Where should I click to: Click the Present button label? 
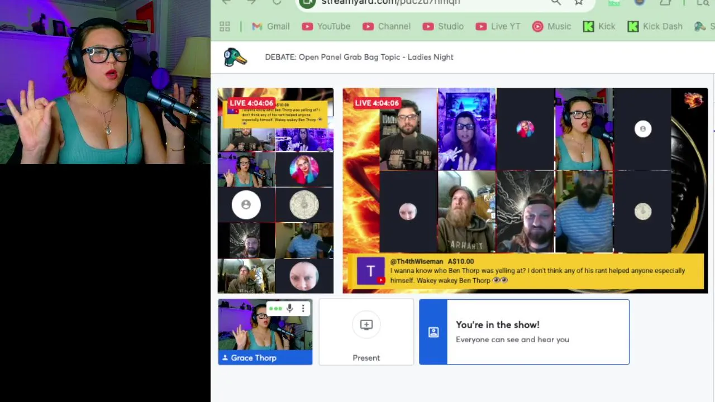point(366,358)
